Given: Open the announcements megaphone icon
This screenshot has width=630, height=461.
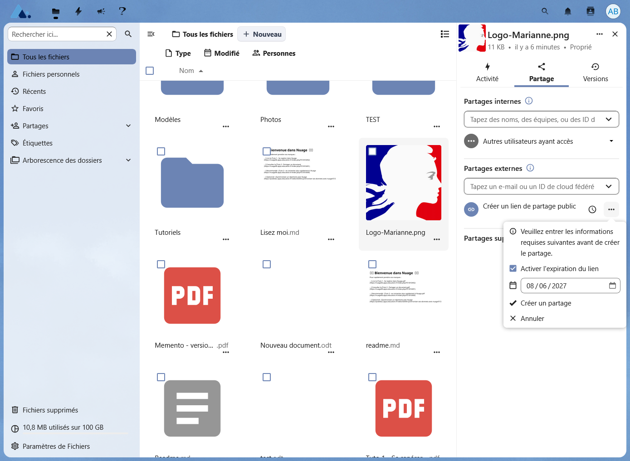Looking at the screenshot, I should (x=101, y=11).
